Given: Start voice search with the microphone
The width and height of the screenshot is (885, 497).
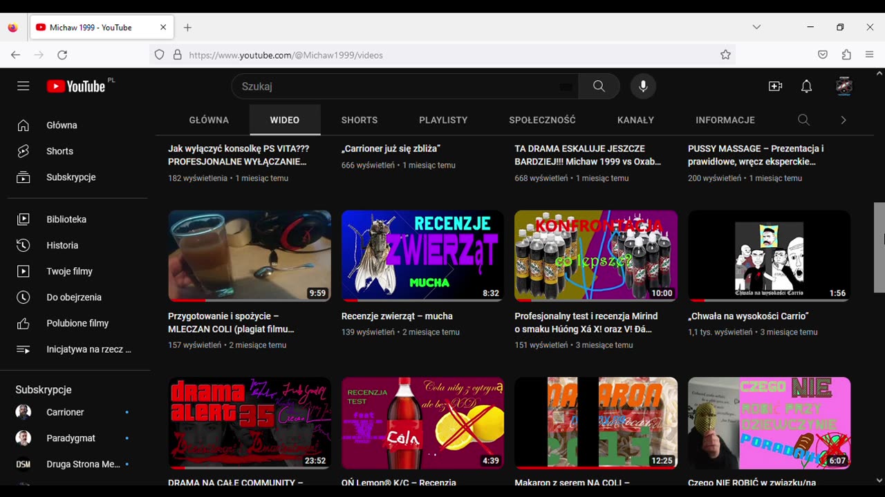Looking at the screenshot, I should tap(643, 86).
